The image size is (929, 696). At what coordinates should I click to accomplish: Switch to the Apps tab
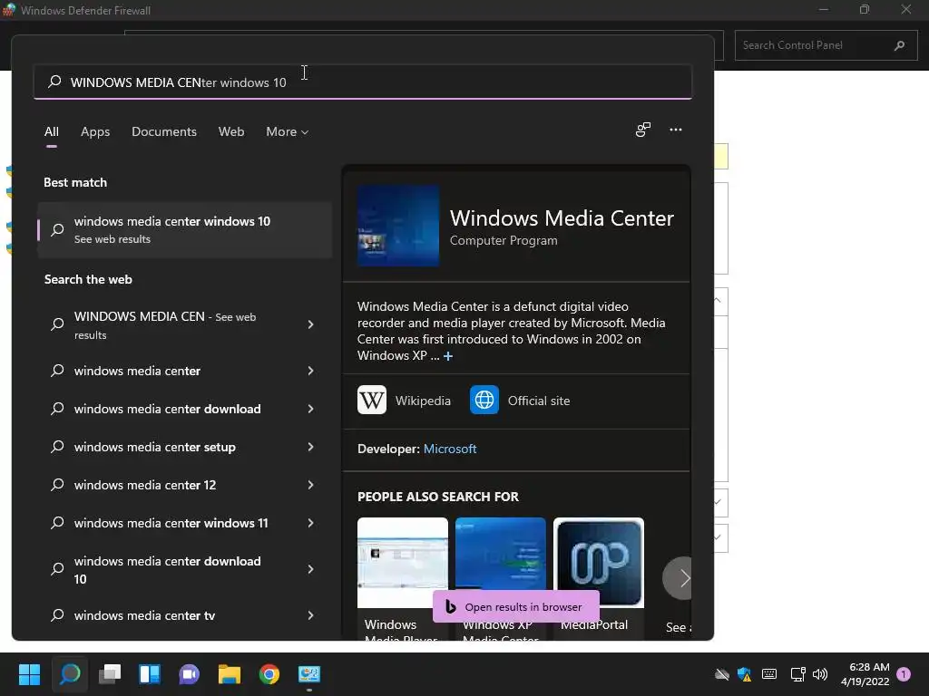95,132
